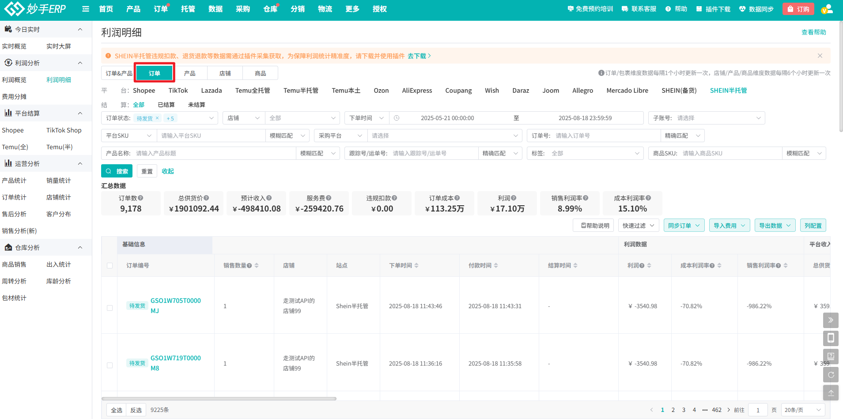Switch to the 产品 tab
843x419 pixels.
pyautogui.click(x=189, y=73)
